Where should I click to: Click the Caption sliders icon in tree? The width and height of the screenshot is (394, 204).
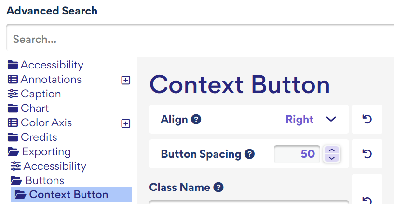(x=13, y=94)
